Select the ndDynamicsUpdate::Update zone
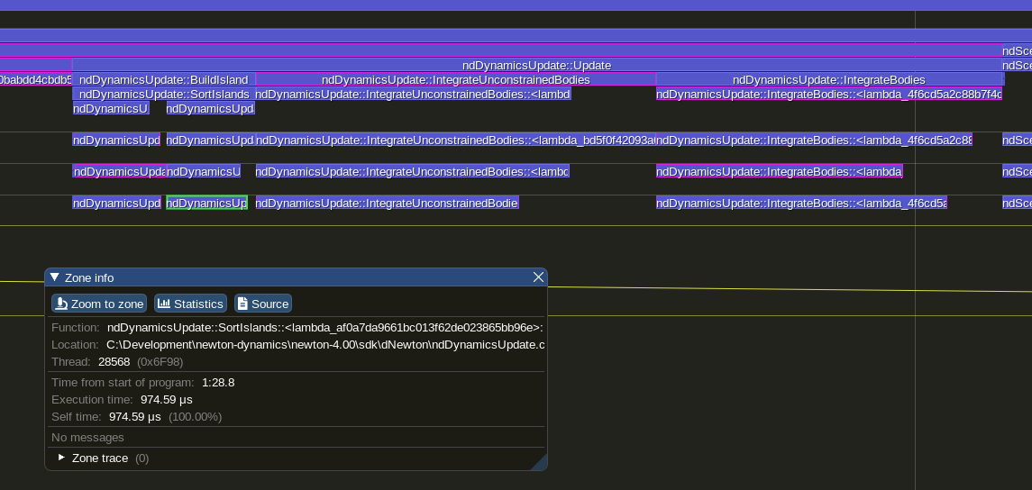This screenshot has height=490, width=1032. click(x=536, y=65)
